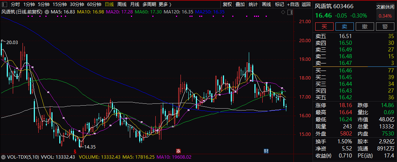The height and width of the screenshot is (162, 397).
Task: Open the 文教休闲 sector box
Action: (x=385, y=11)
